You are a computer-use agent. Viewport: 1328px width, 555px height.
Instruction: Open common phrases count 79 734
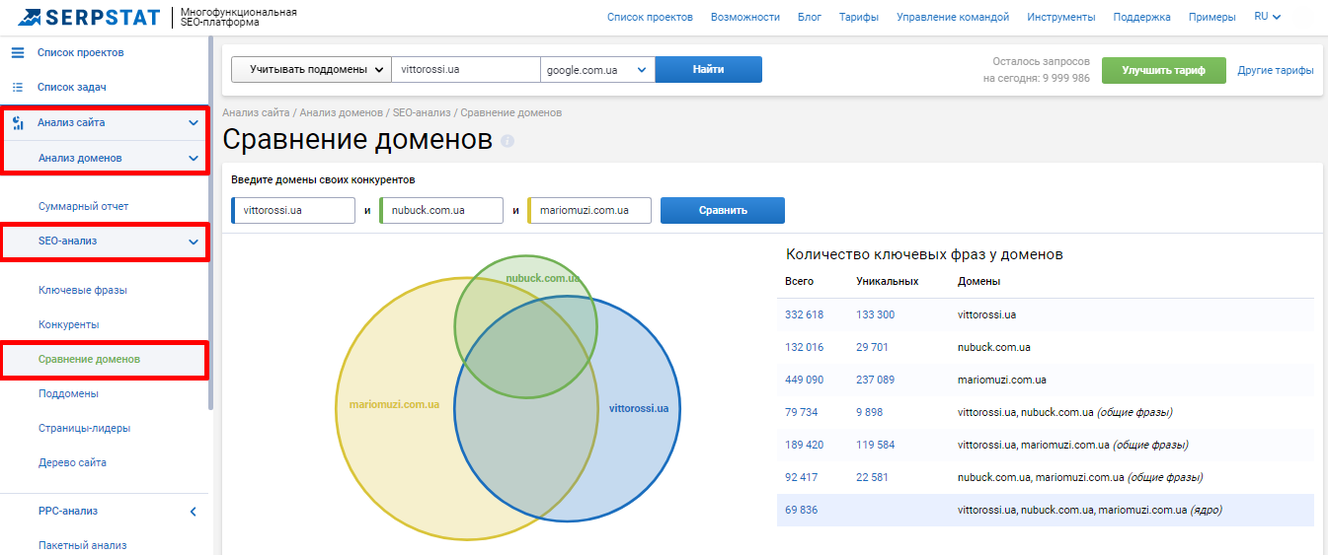pos(801,412)
